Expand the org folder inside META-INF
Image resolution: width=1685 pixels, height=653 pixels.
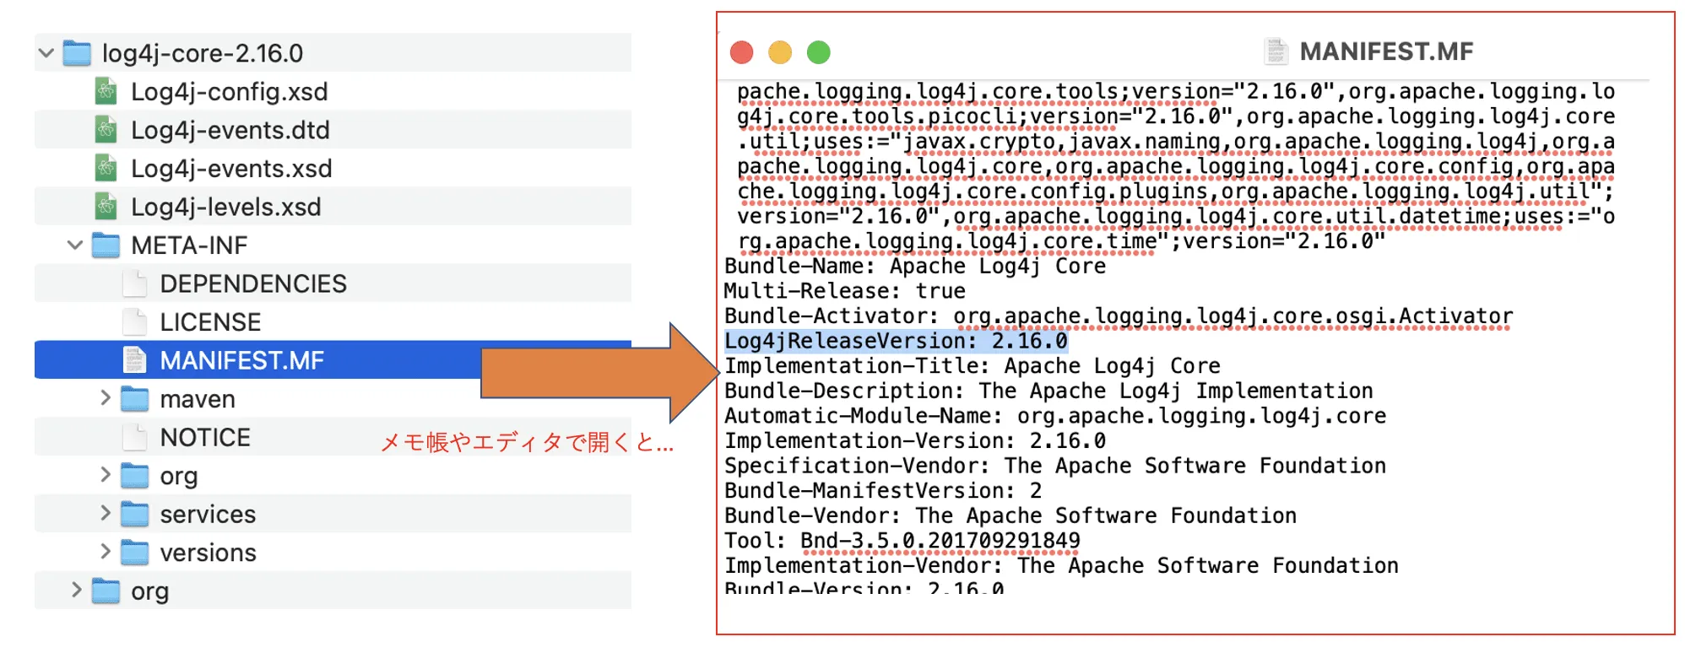pos(105,475)
